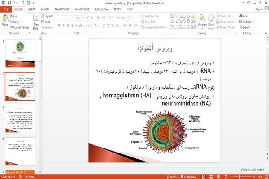Click Convert to SmartArt
This screenshot has height=179, width=269.
pos(154,27)
